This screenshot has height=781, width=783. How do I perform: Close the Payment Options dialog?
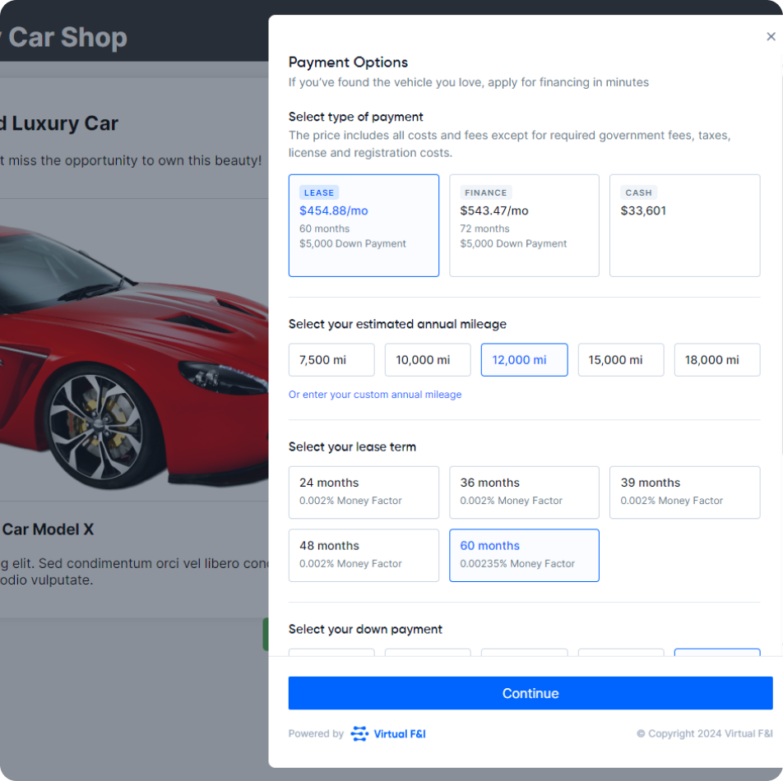coord(771,36)
